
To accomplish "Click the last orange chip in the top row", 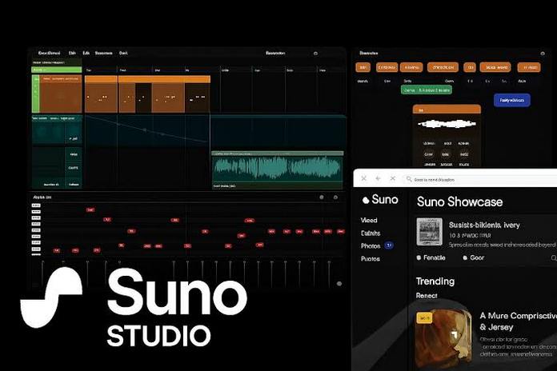I will pyautogui.click(x=529, y=67).
